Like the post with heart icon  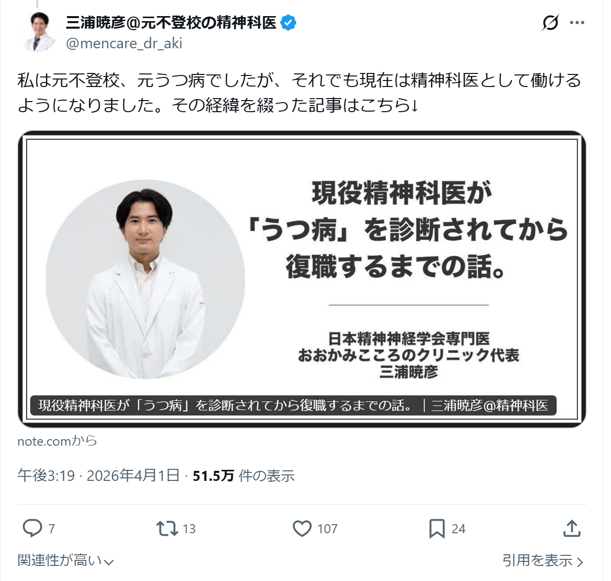[x=302, y=528]
